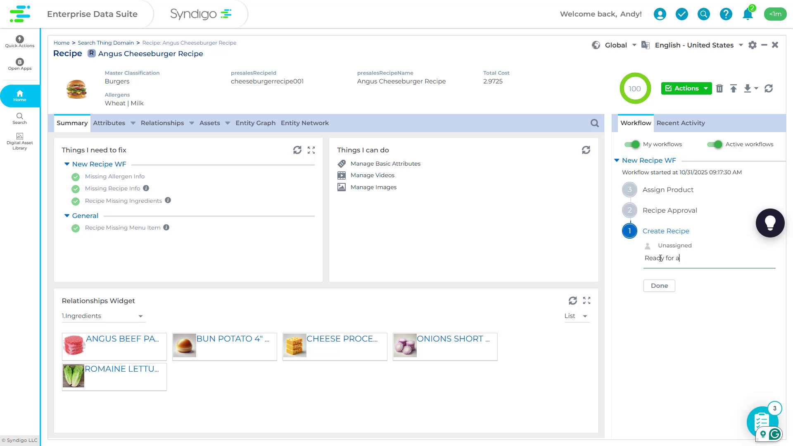Collapse the New Recipe WF section
The height and width of the screenshot is (446, 793).
(x=617, y=160)
